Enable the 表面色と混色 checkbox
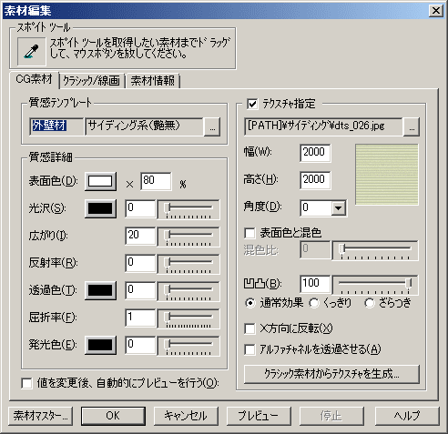 [x=249, y=233]
